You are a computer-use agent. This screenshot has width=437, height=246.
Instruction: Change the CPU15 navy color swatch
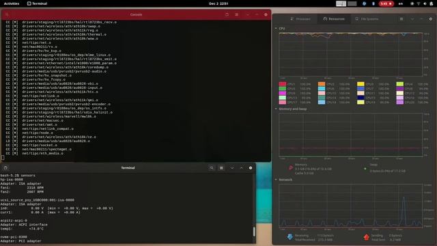[x=361, y=98]
